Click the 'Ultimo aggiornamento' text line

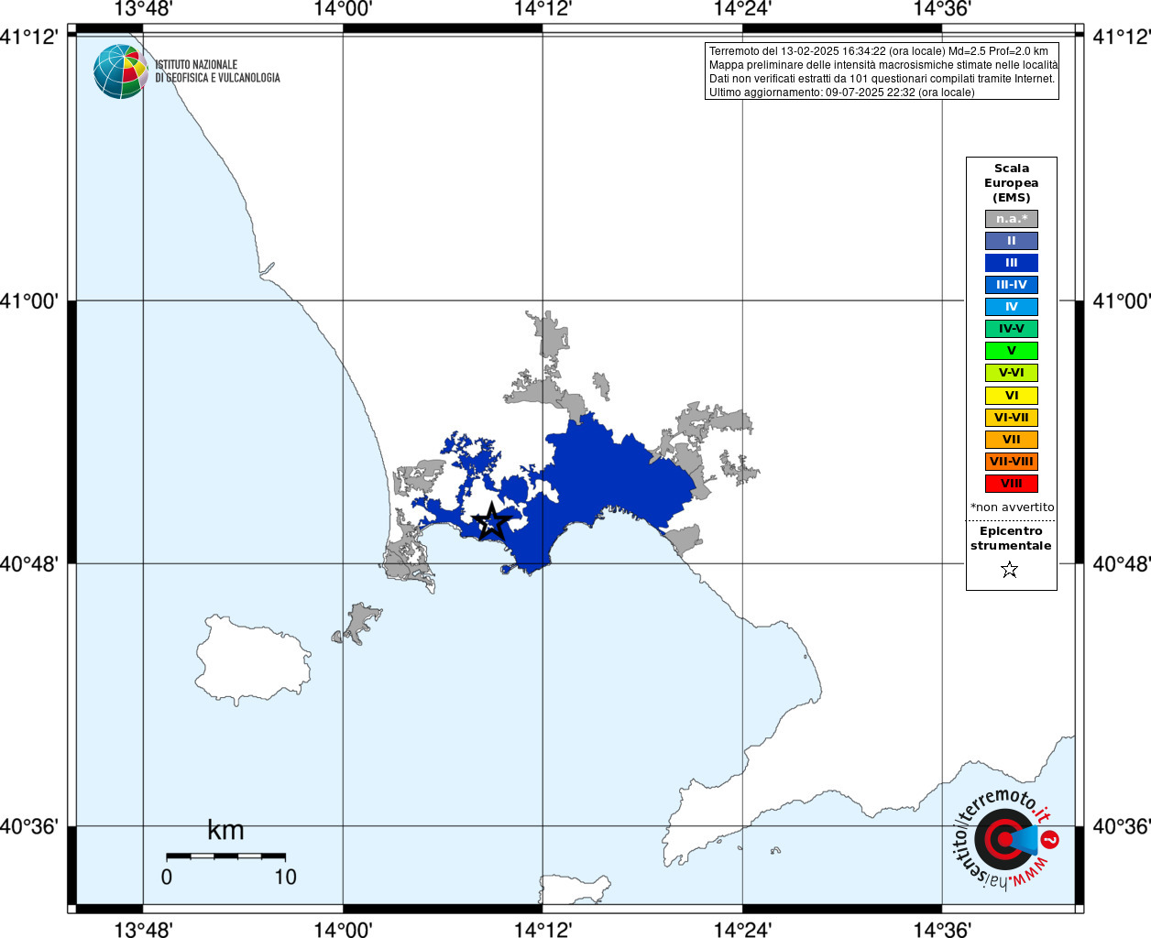[841, 93]
